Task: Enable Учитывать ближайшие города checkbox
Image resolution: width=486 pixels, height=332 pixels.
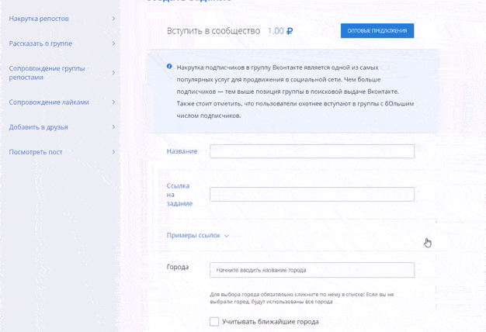Action: 214,321
